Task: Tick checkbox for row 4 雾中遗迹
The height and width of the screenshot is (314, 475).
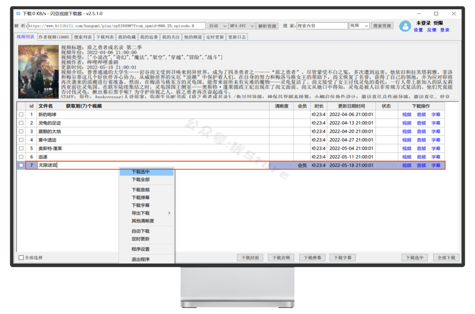Action: [x=21, y=140]
